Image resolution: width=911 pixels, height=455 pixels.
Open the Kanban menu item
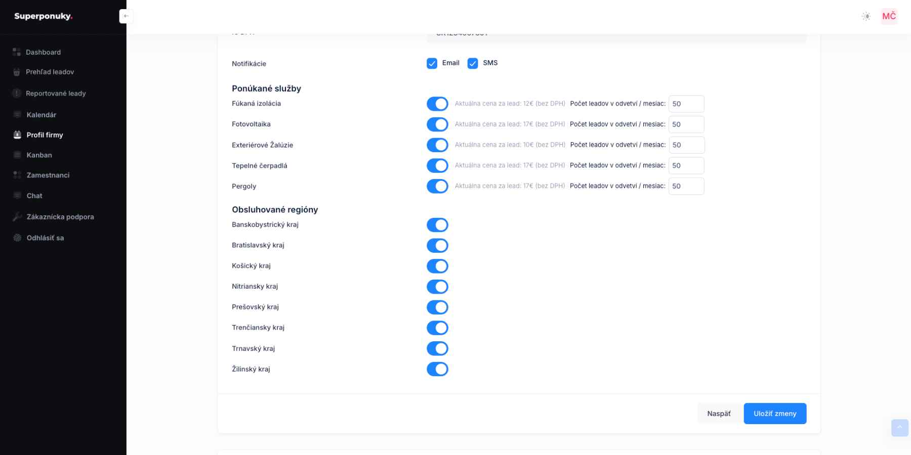point(39,155)
